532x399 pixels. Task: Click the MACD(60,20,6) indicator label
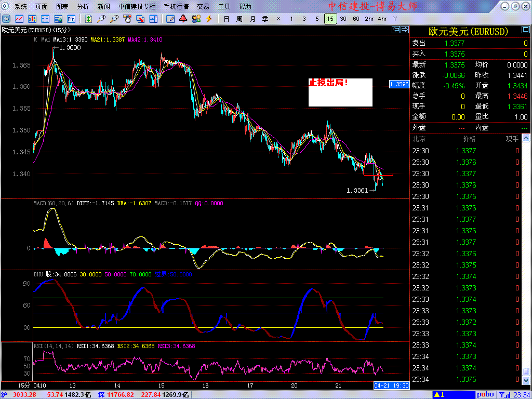(x=54, y=203)
